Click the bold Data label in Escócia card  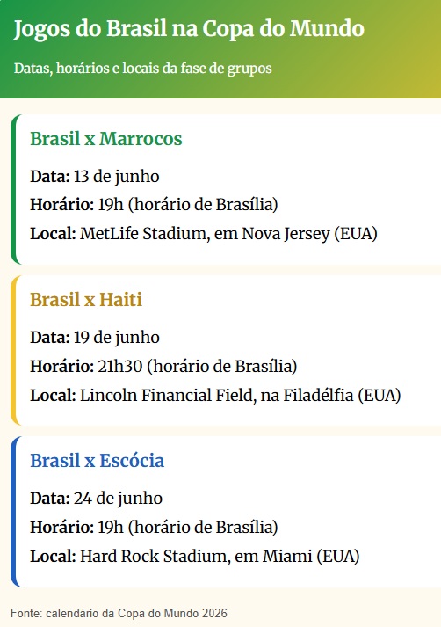[x=50, y=499]
